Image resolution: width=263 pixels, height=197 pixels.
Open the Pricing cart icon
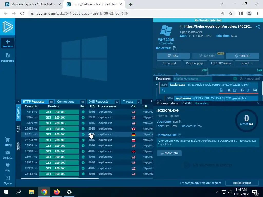7,139
